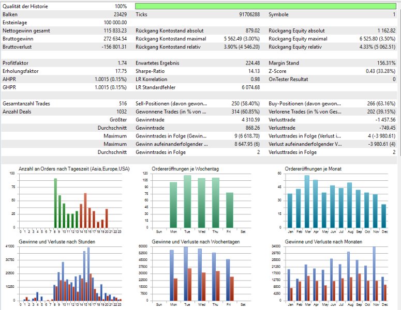Click the Gesamtanzahl Trades value 516

coord(123,104)
